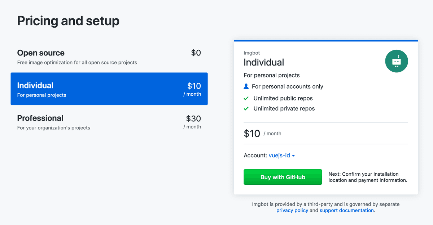Click the $10 price in the Individual plan row
The width and height of the screenshot is (433, 225).
pyautogui.click(x=194, y=86)
